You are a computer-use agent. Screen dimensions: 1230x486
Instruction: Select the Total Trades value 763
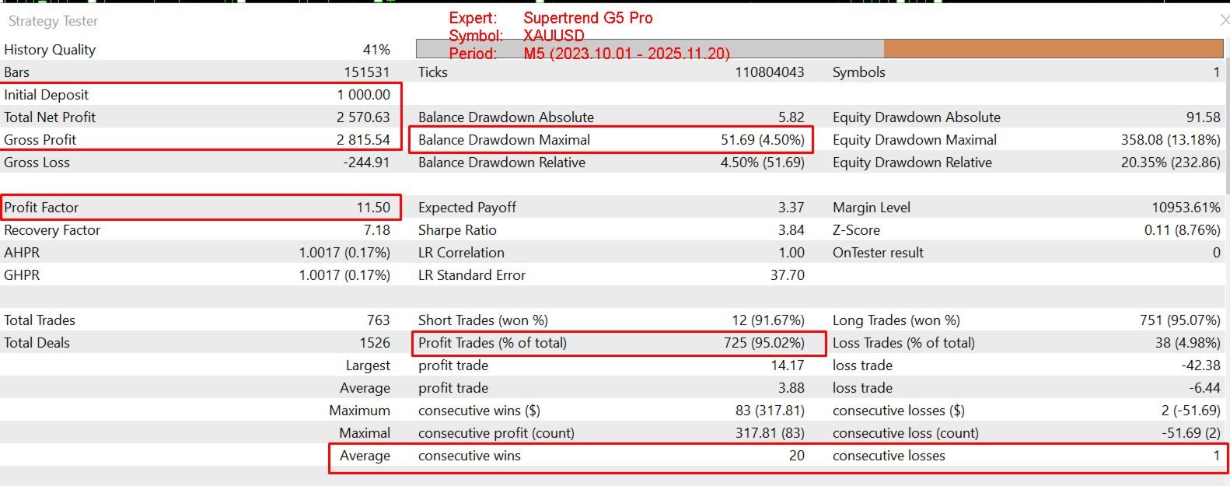[379, 320]
